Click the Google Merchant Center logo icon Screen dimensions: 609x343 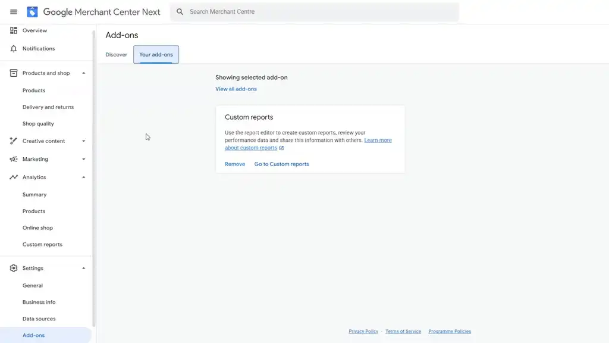pyautogui.click(x=32, y=12)
